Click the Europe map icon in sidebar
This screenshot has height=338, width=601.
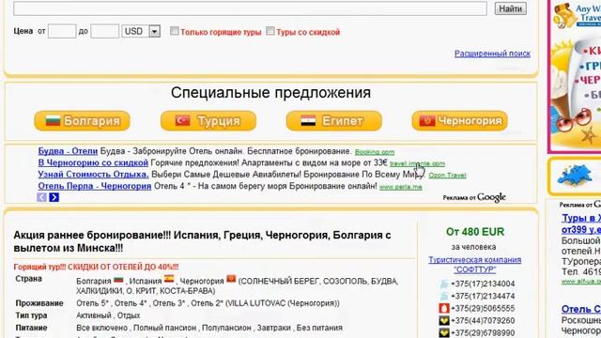click(574, 176)
